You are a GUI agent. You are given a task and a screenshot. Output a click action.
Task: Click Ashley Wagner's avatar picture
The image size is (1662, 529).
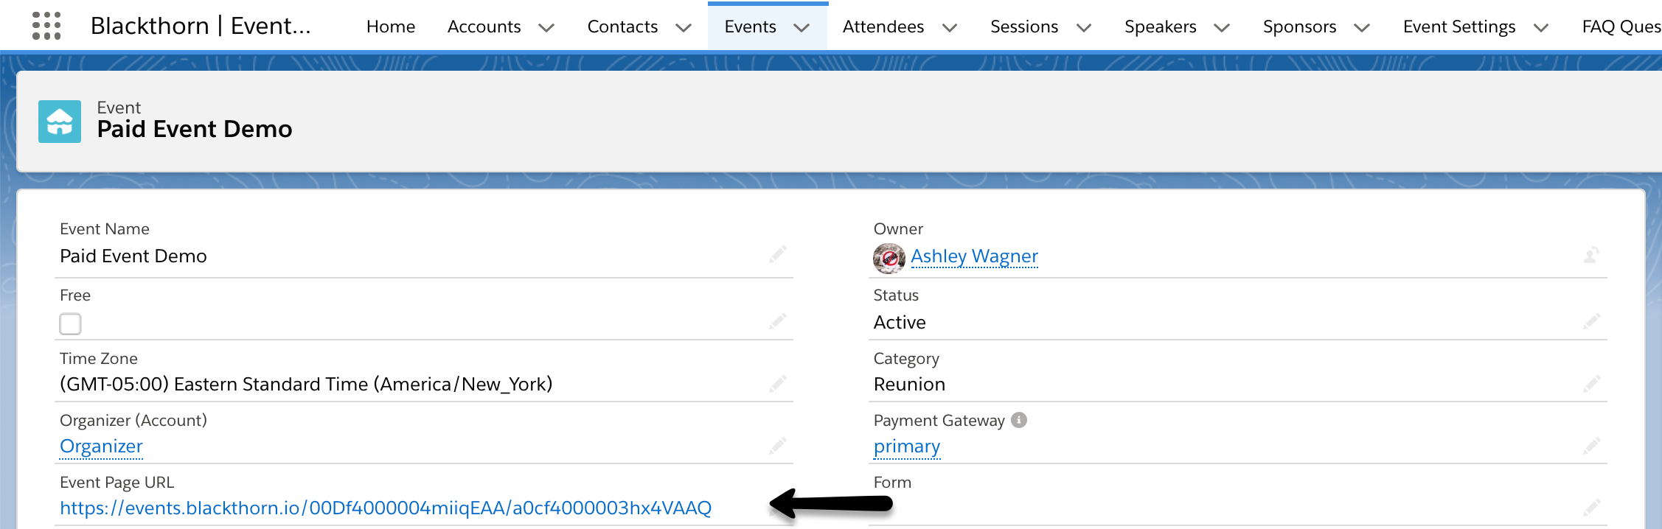[x=889, y=259]
